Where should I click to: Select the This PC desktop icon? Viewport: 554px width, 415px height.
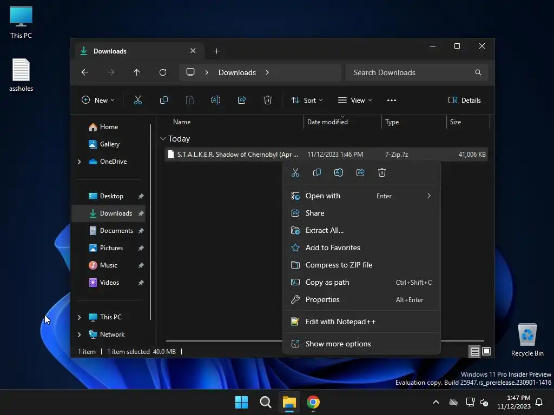(x=21, y=22)
